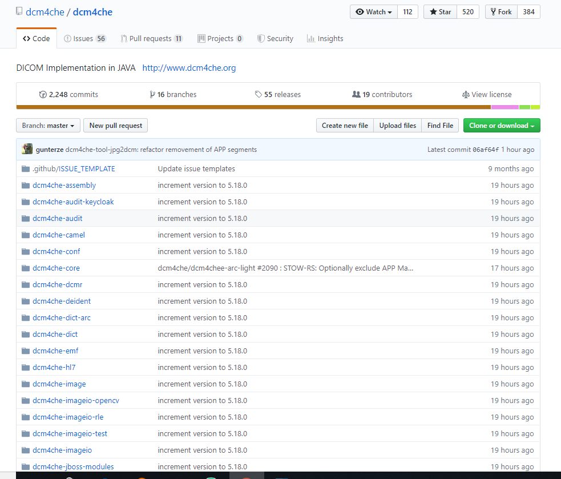Click Upload files button
The width and height of the screenshot is (561, 479).
coord(398,126)
